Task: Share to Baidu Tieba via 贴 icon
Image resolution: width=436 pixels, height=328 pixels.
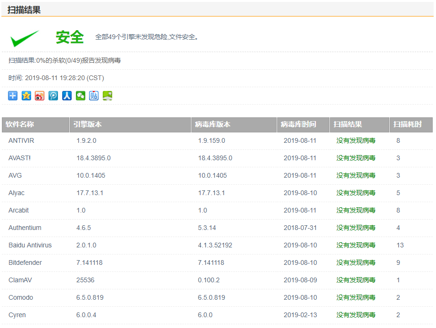Action: coord(94,96)
